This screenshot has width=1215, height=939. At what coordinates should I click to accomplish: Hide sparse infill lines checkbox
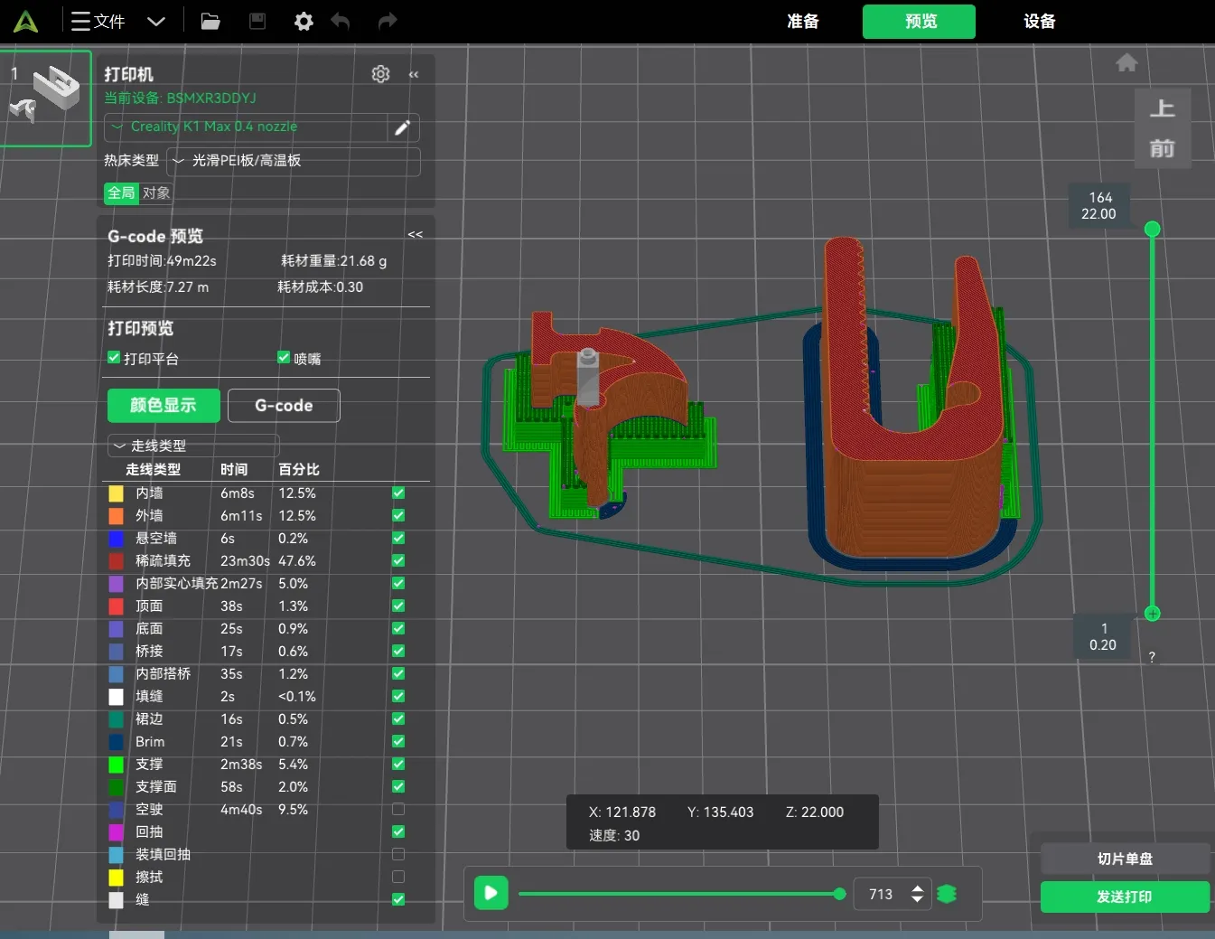[x=398, y=561]
